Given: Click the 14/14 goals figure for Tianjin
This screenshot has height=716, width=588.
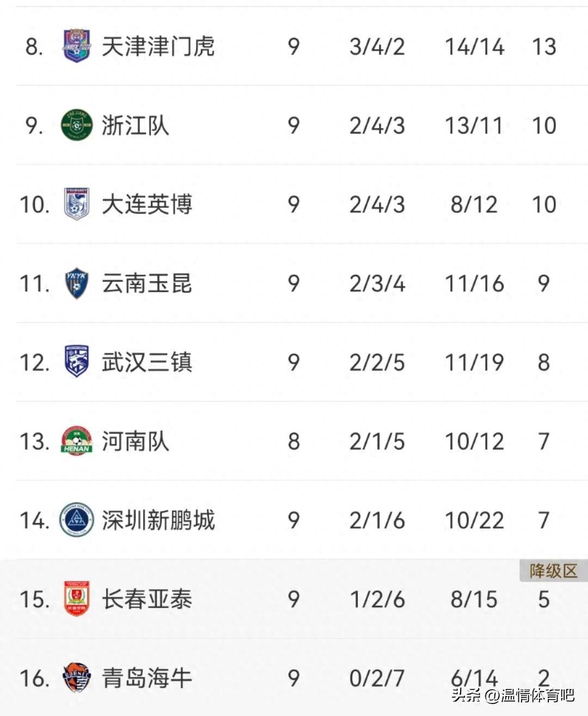Looking at the screenshot, I should 474,46.
